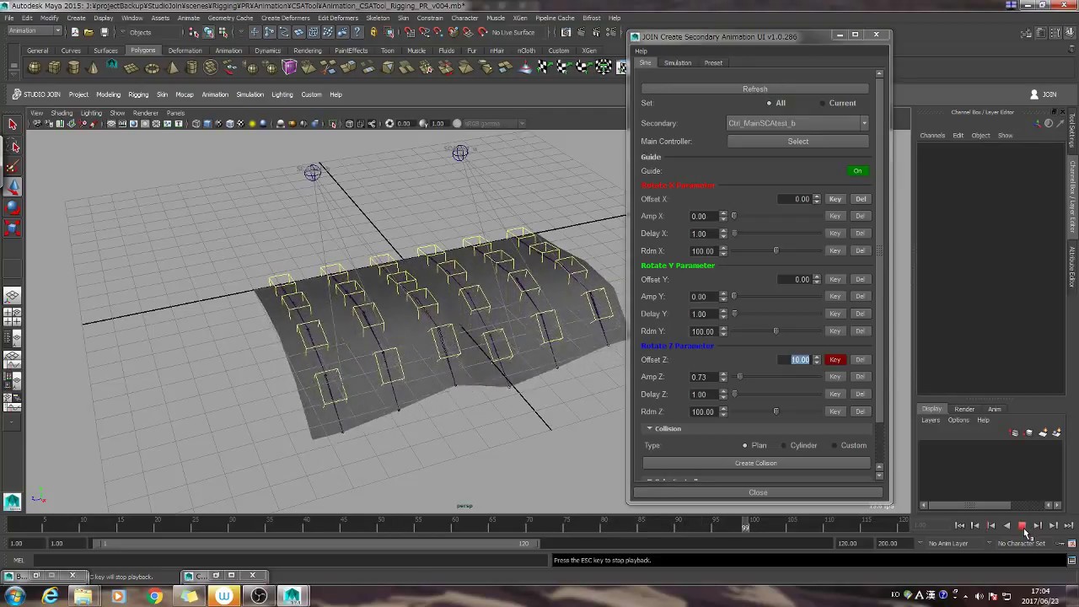This screenshot has width=1079, height=607.
Task: Click the Rdm X slider handle
Action: tap(776, 250)
